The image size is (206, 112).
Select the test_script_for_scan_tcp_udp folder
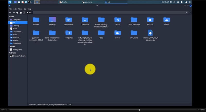click(x=85, y=38)
